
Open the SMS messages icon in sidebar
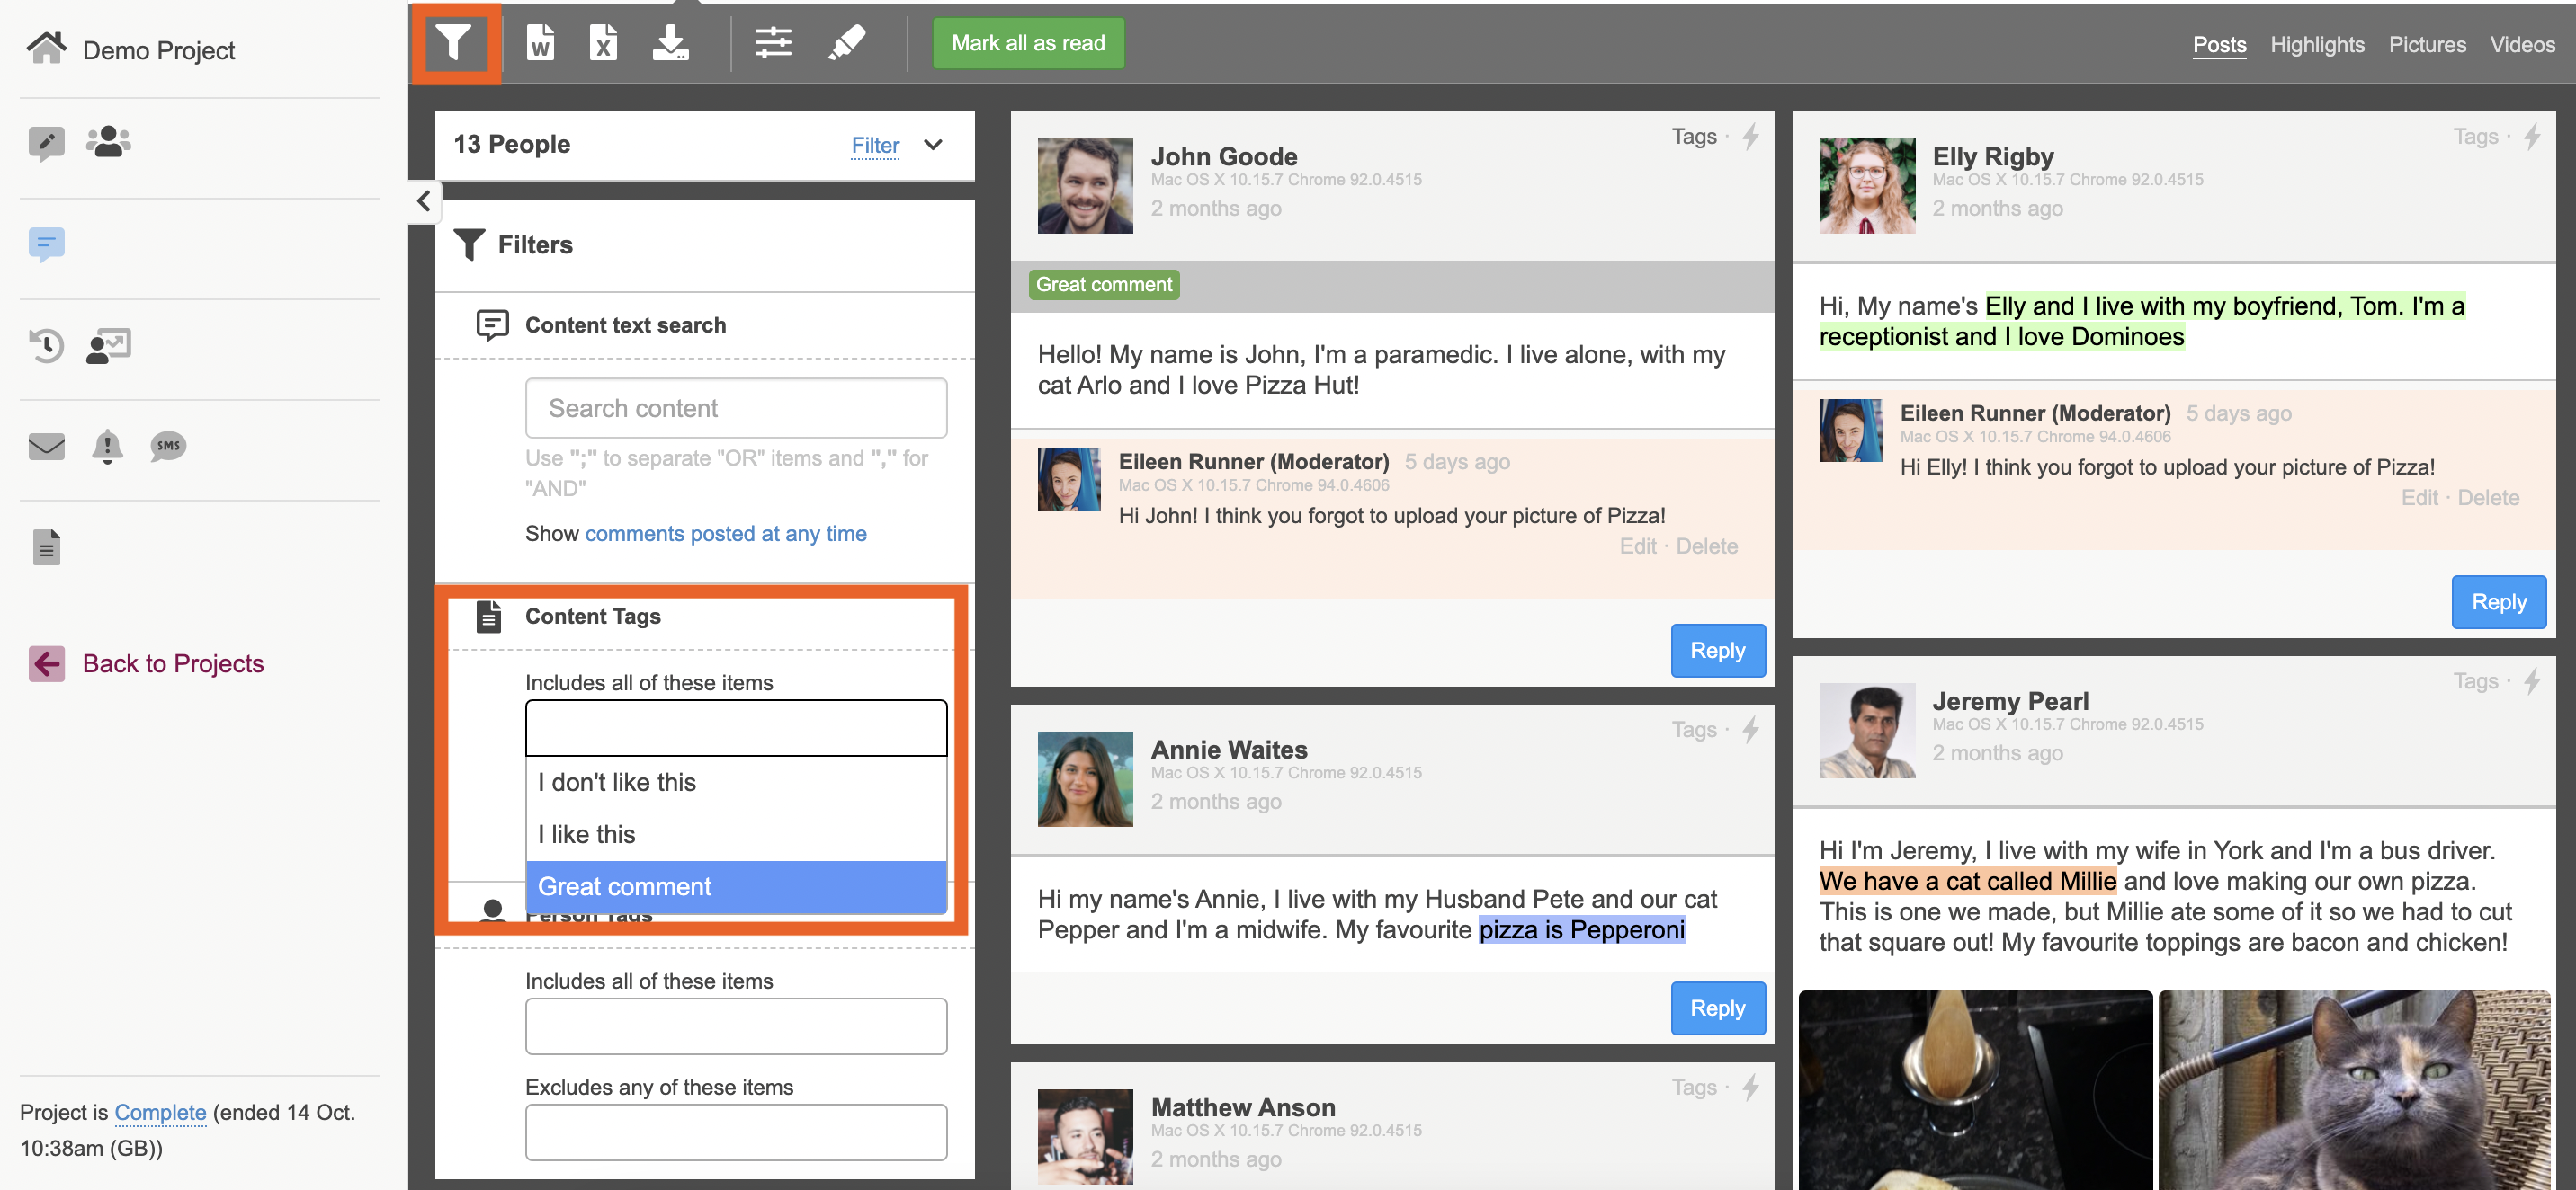click(168, 446)
